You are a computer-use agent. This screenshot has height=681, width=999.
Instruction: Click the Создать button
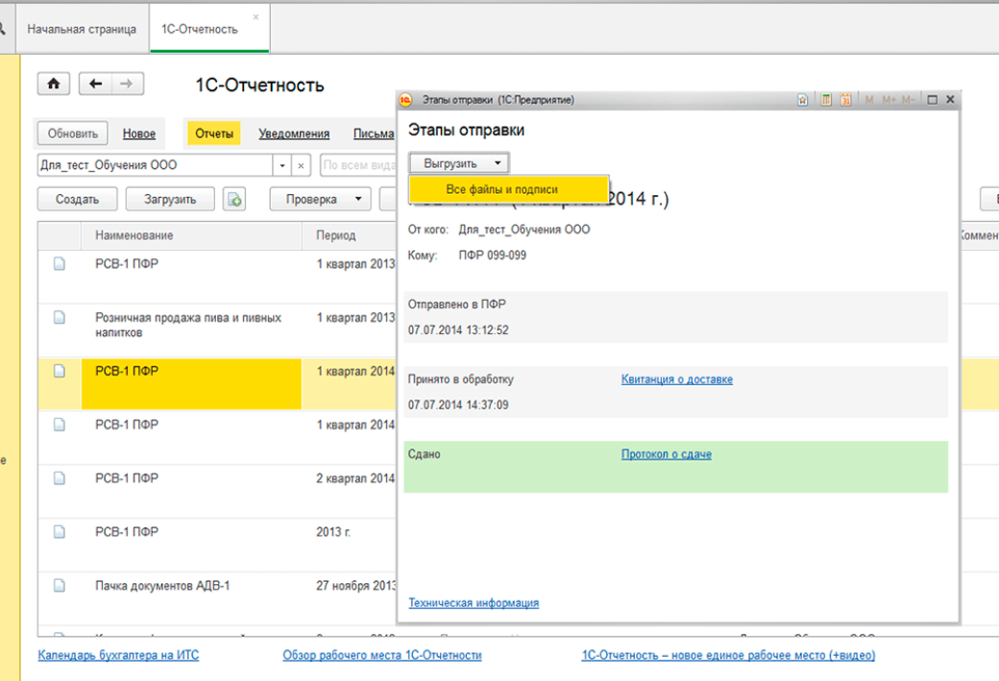(x=77, y=200)
